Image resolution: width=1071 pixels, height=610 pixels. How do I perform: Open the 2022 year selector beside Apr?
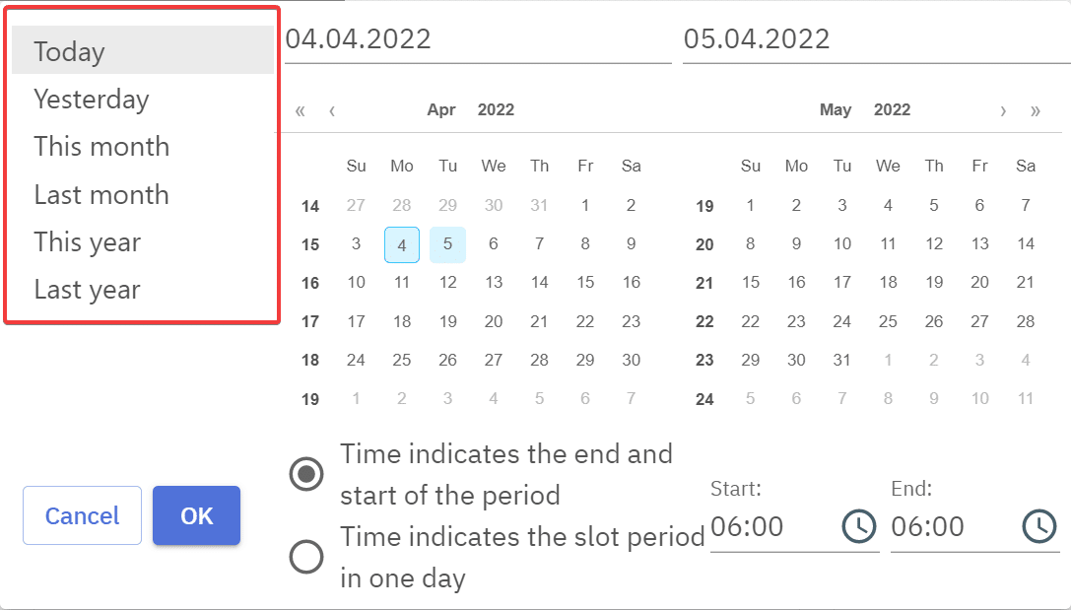pyautogui.click(x=496, y=110)
